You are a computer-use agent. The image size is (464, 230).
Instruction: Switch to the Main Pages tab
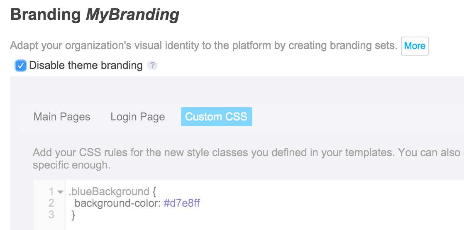coord(62,117)
